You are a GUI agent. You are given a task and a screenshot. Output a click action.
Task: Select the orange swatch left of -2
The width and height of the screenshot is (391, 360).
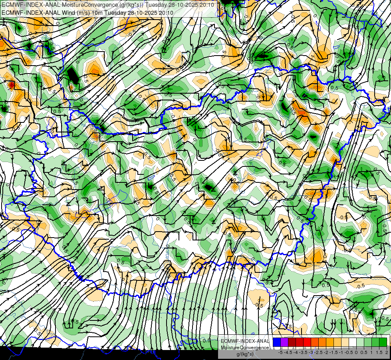pyautogui.click(x=322, y=342)
